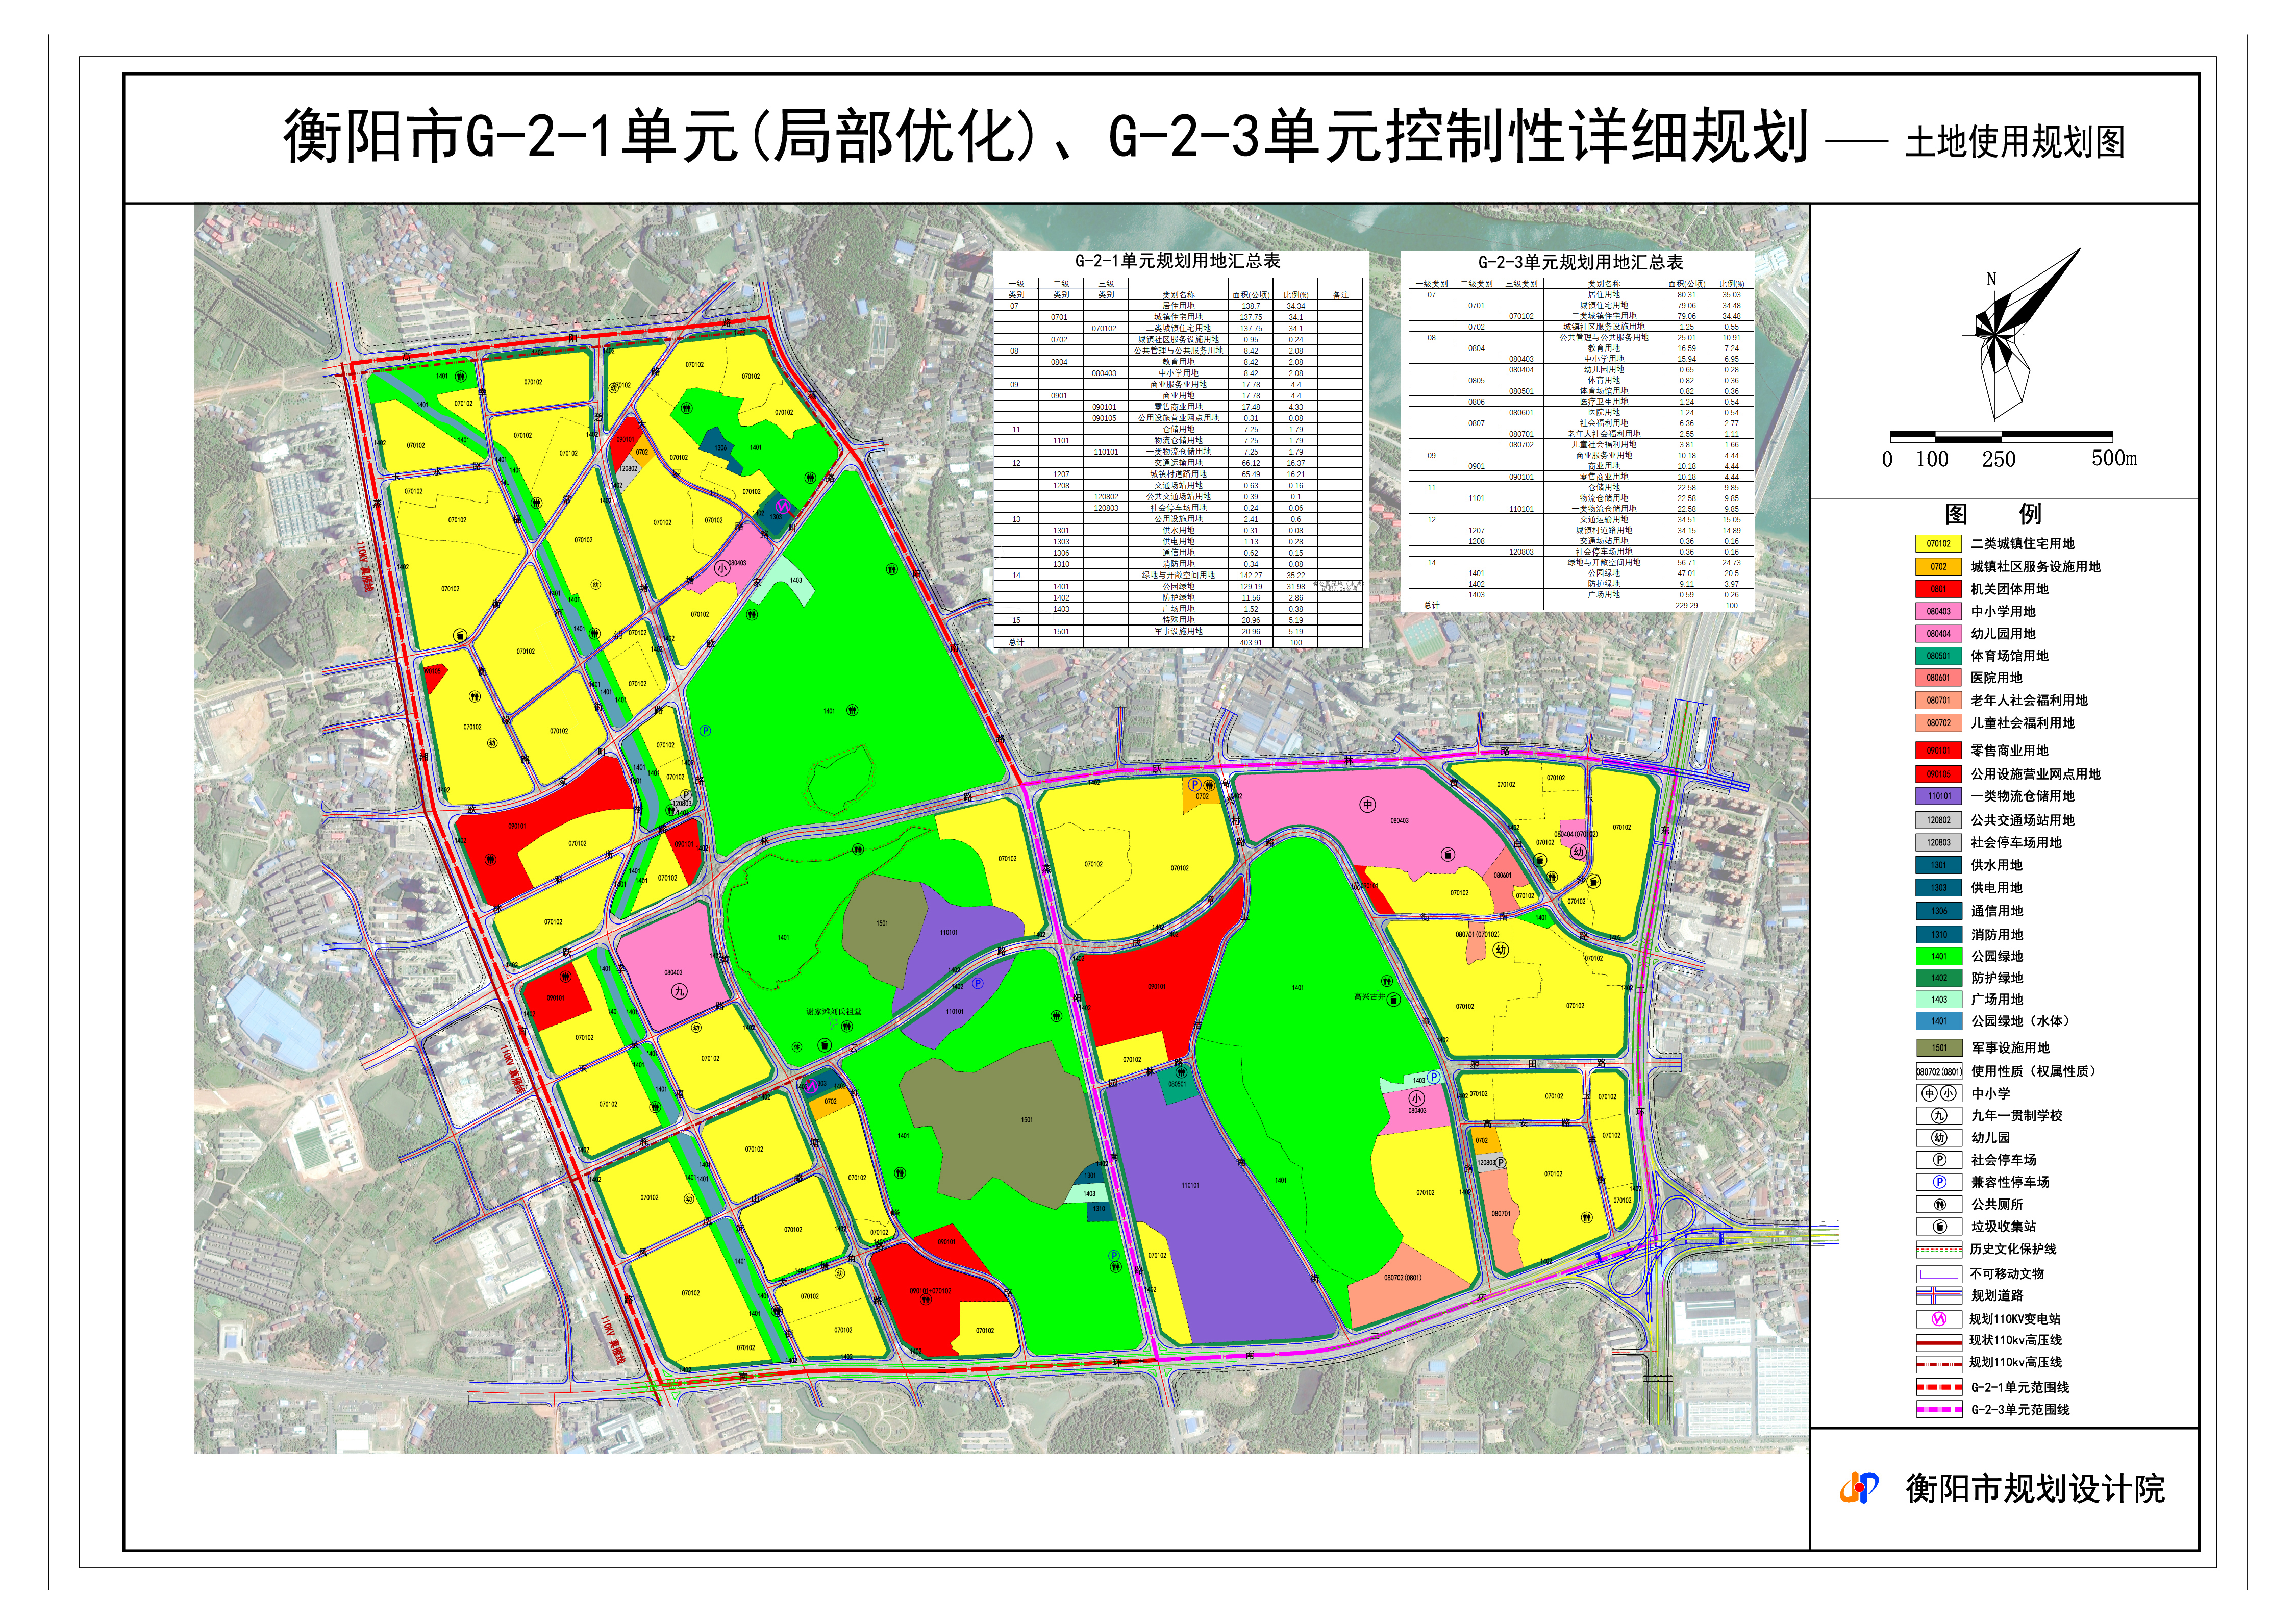The height and width of the screenshot is (1624, 2296).
Task: Click the yellow 070102 legend swatch
Action: pos(1938,544)
